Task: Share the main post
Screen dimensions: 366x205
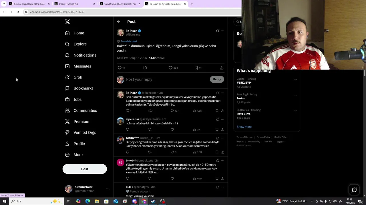Action: coord(222,68)
